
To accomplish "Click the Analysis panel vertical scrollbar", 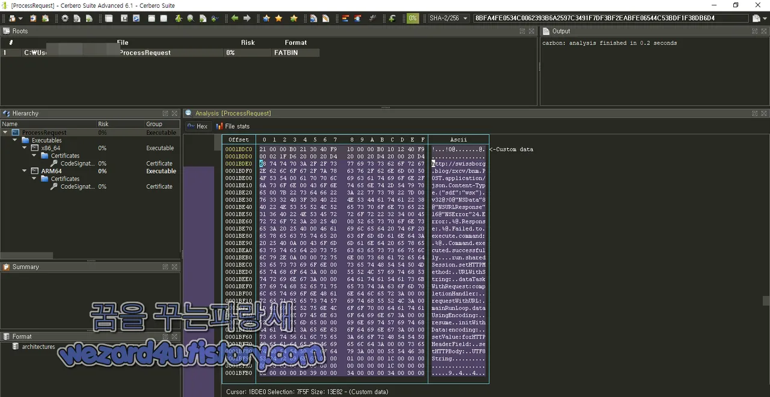I will (766, 301).
